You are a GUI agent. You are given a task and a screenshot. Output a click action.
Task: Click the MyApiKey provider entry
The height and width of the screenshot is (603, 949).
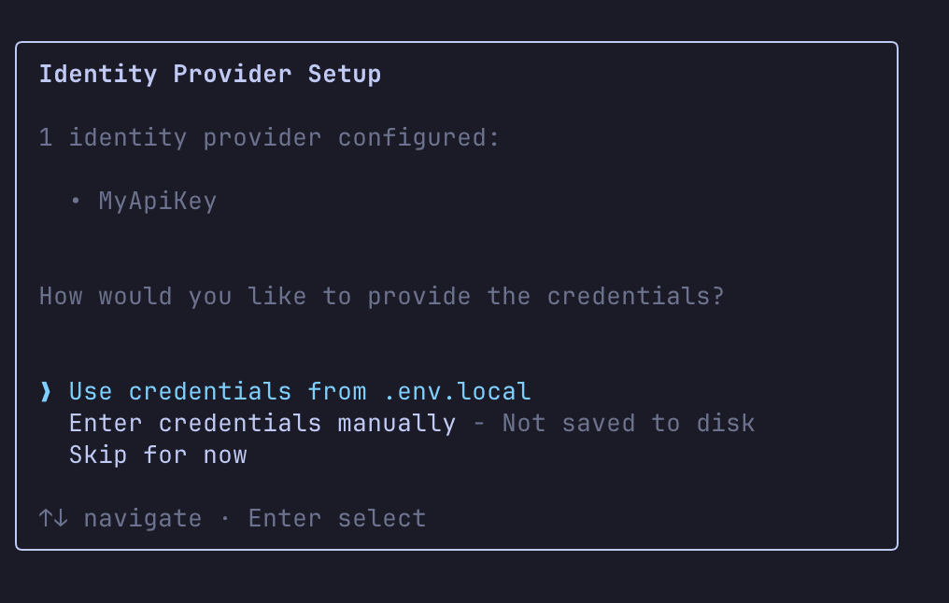pyautogui.click(x=158, y=201)
